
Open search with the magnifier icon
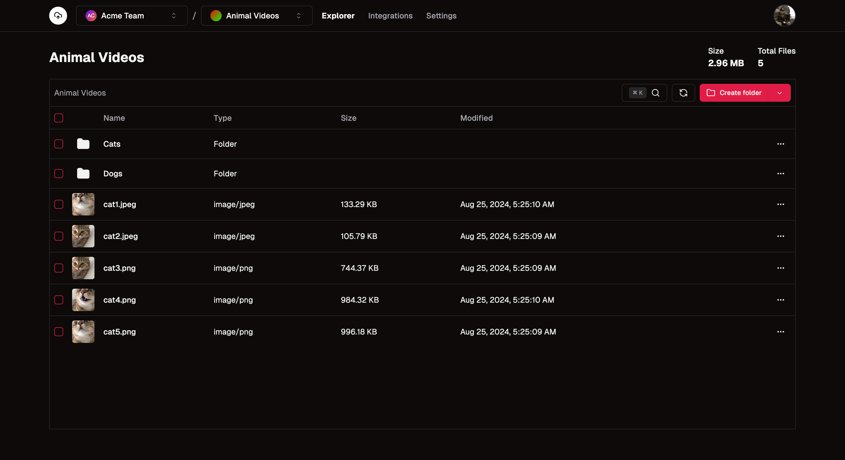pos(655,93)
